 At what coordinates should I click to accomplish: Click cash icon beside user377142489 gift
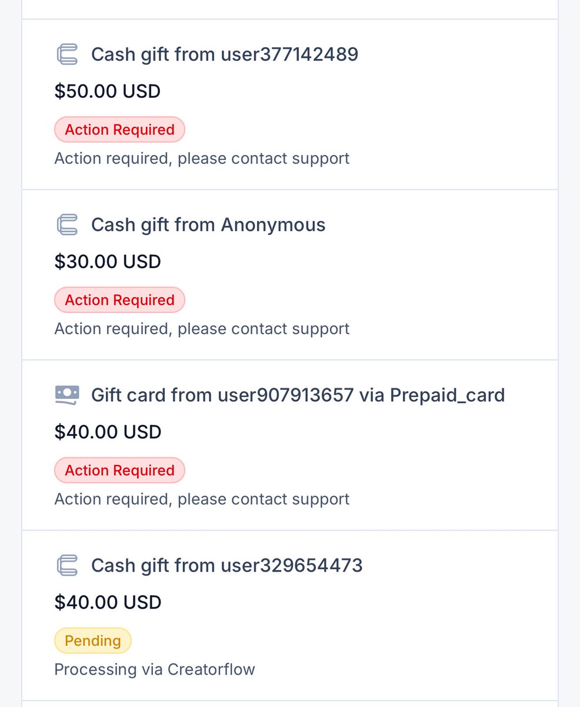[x=67, y=54]
